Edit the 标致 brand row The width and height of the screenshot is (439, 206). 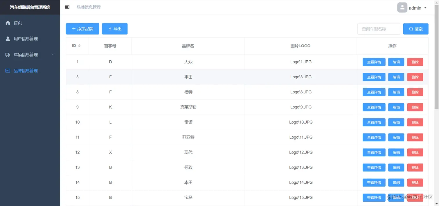[396, 168]
